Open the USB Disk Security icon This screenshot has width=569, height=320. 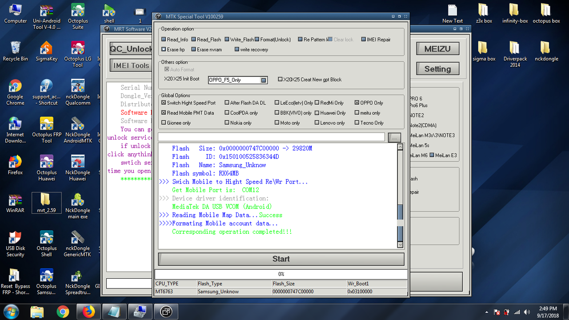[x=15, y=244]
